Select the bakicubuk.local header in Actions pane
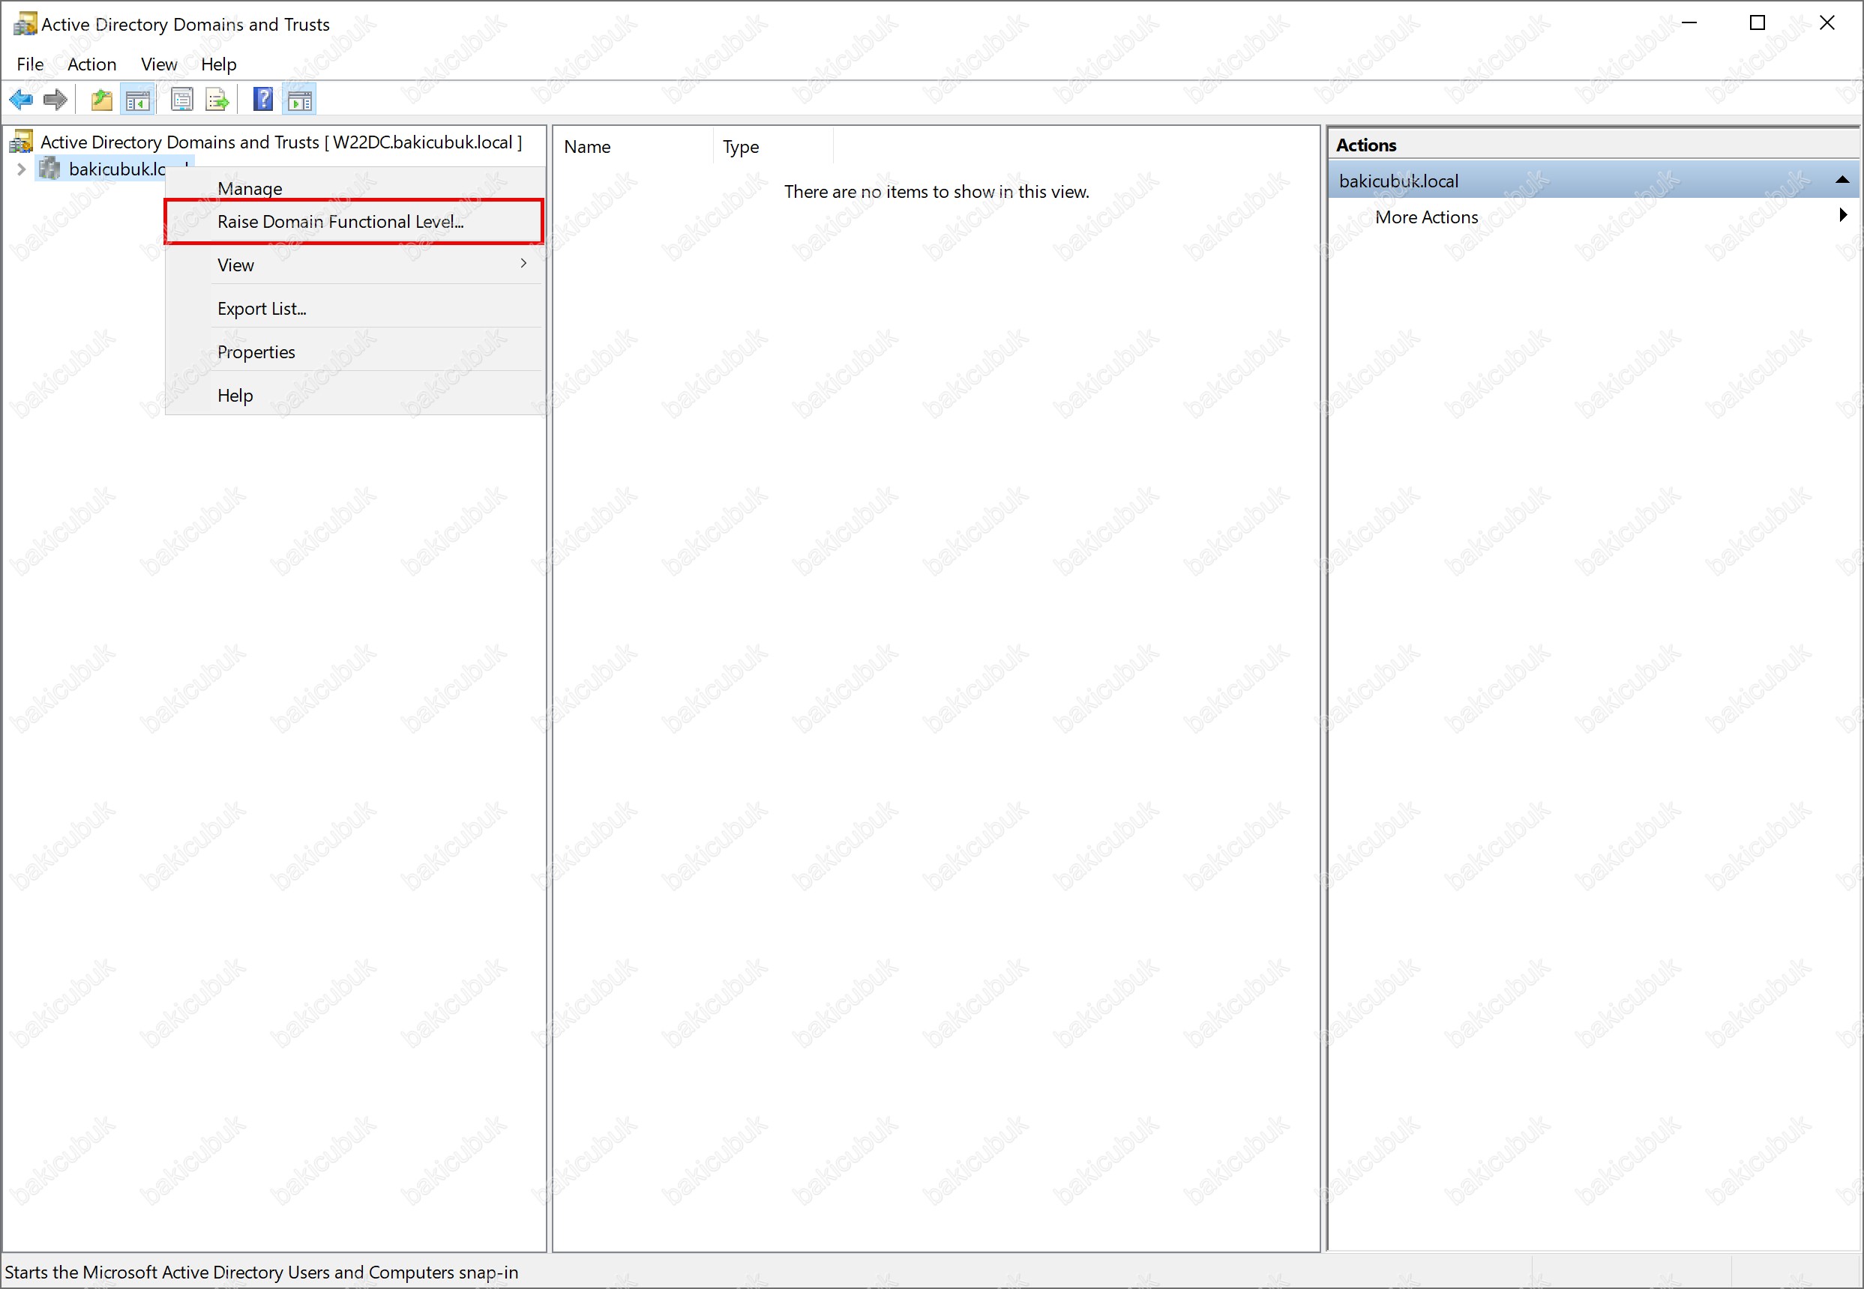Image resolution: width=1864 pixels, height=1289 pixels. pos(1593,181)
